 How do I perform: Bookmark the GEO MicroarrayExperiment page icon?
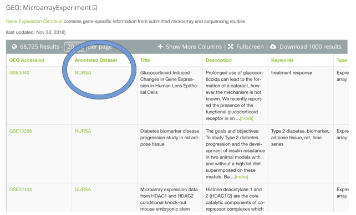click(95, 8)
